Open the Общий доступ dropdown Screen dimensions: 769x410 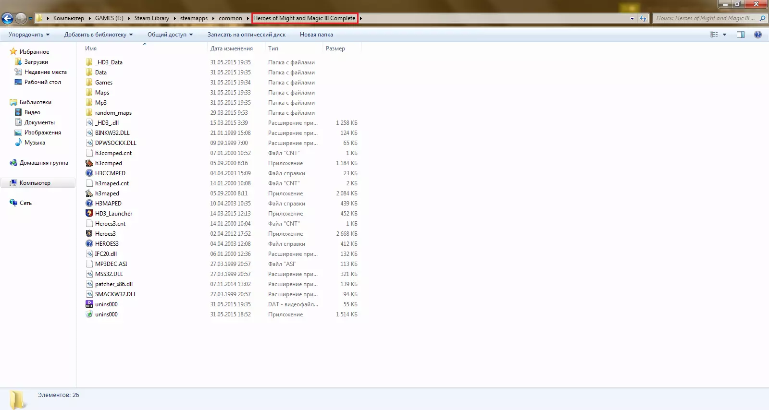(x=170, y=35)
